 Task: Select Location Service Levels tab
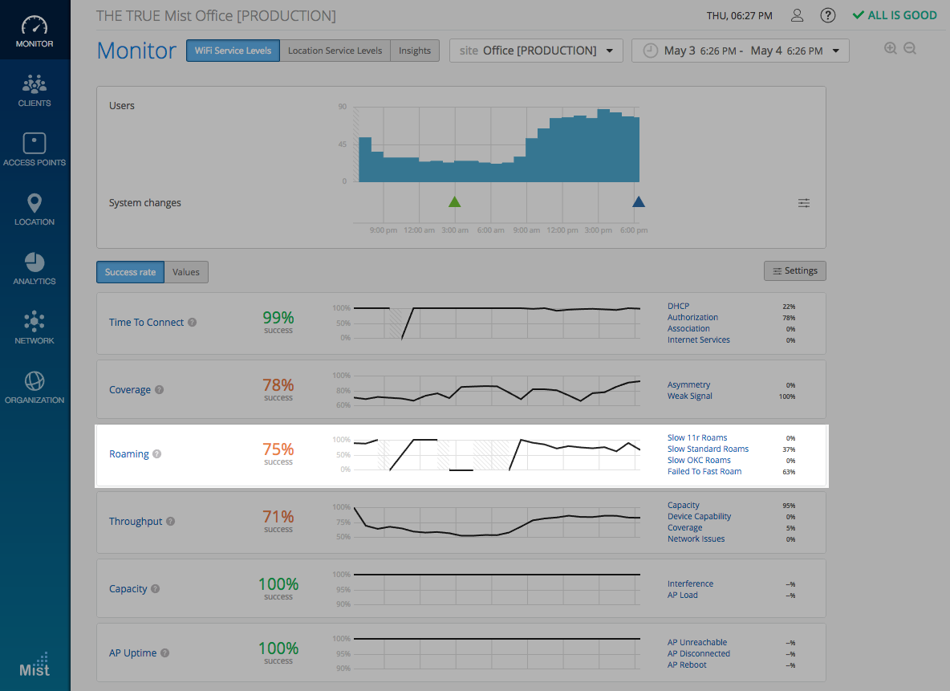click(335, 51)
